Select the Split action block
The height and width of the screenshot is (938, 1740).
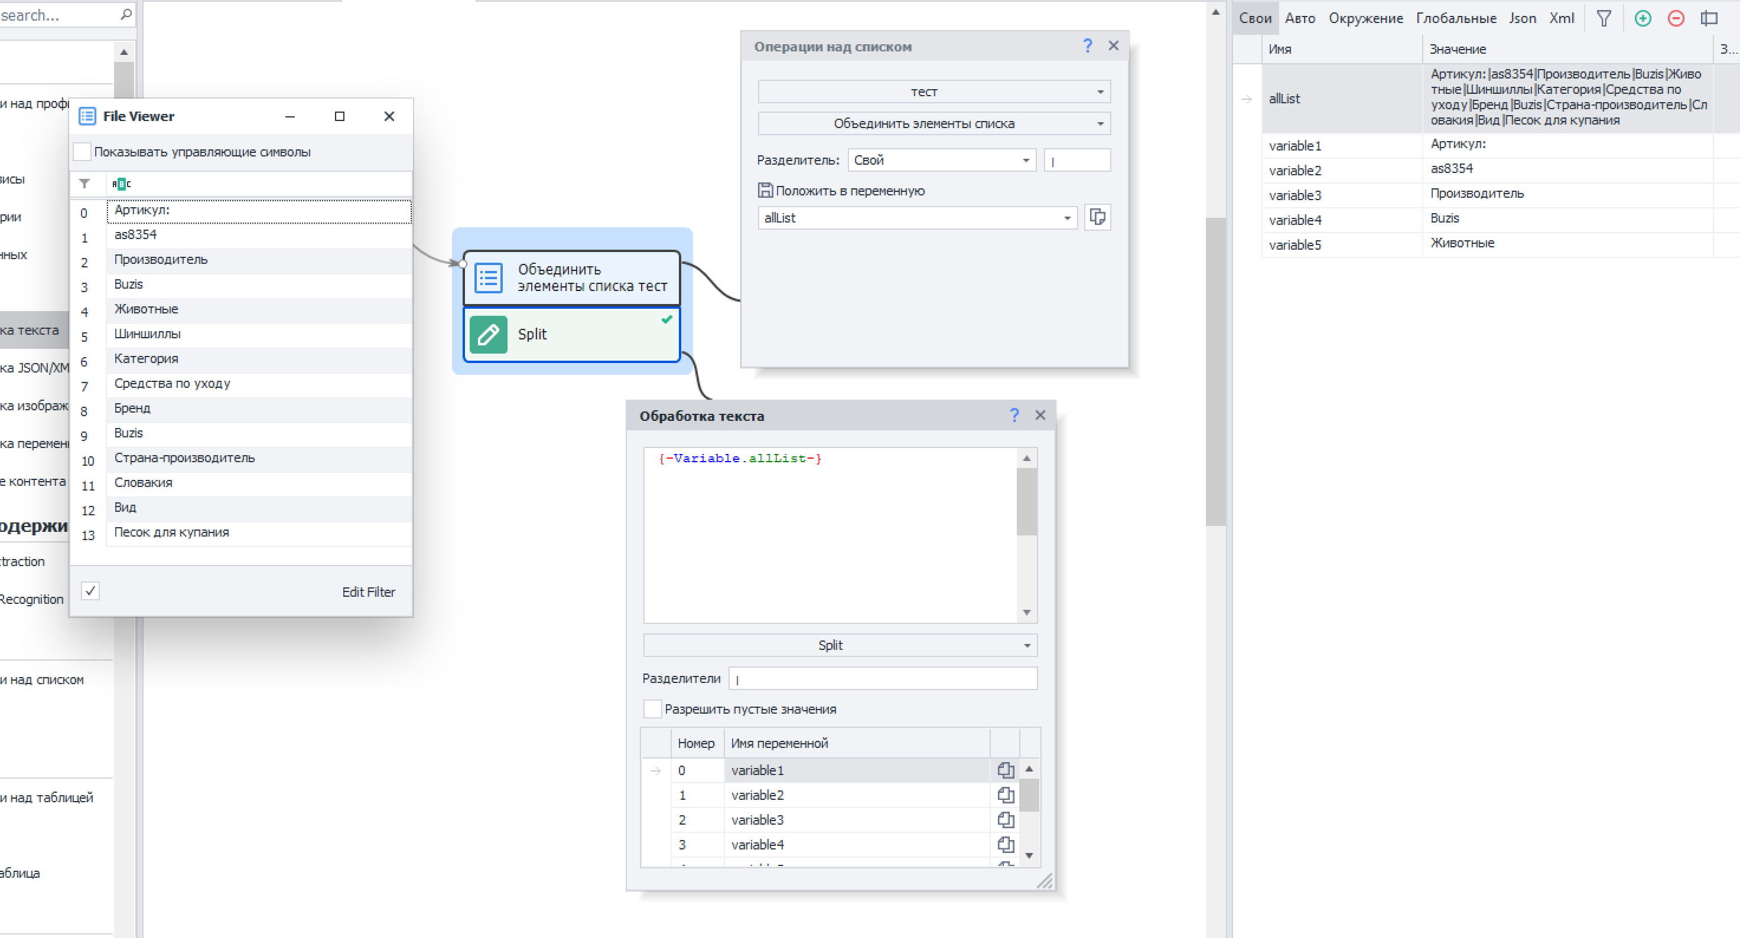pyautogui.click(x=571, y=334)
